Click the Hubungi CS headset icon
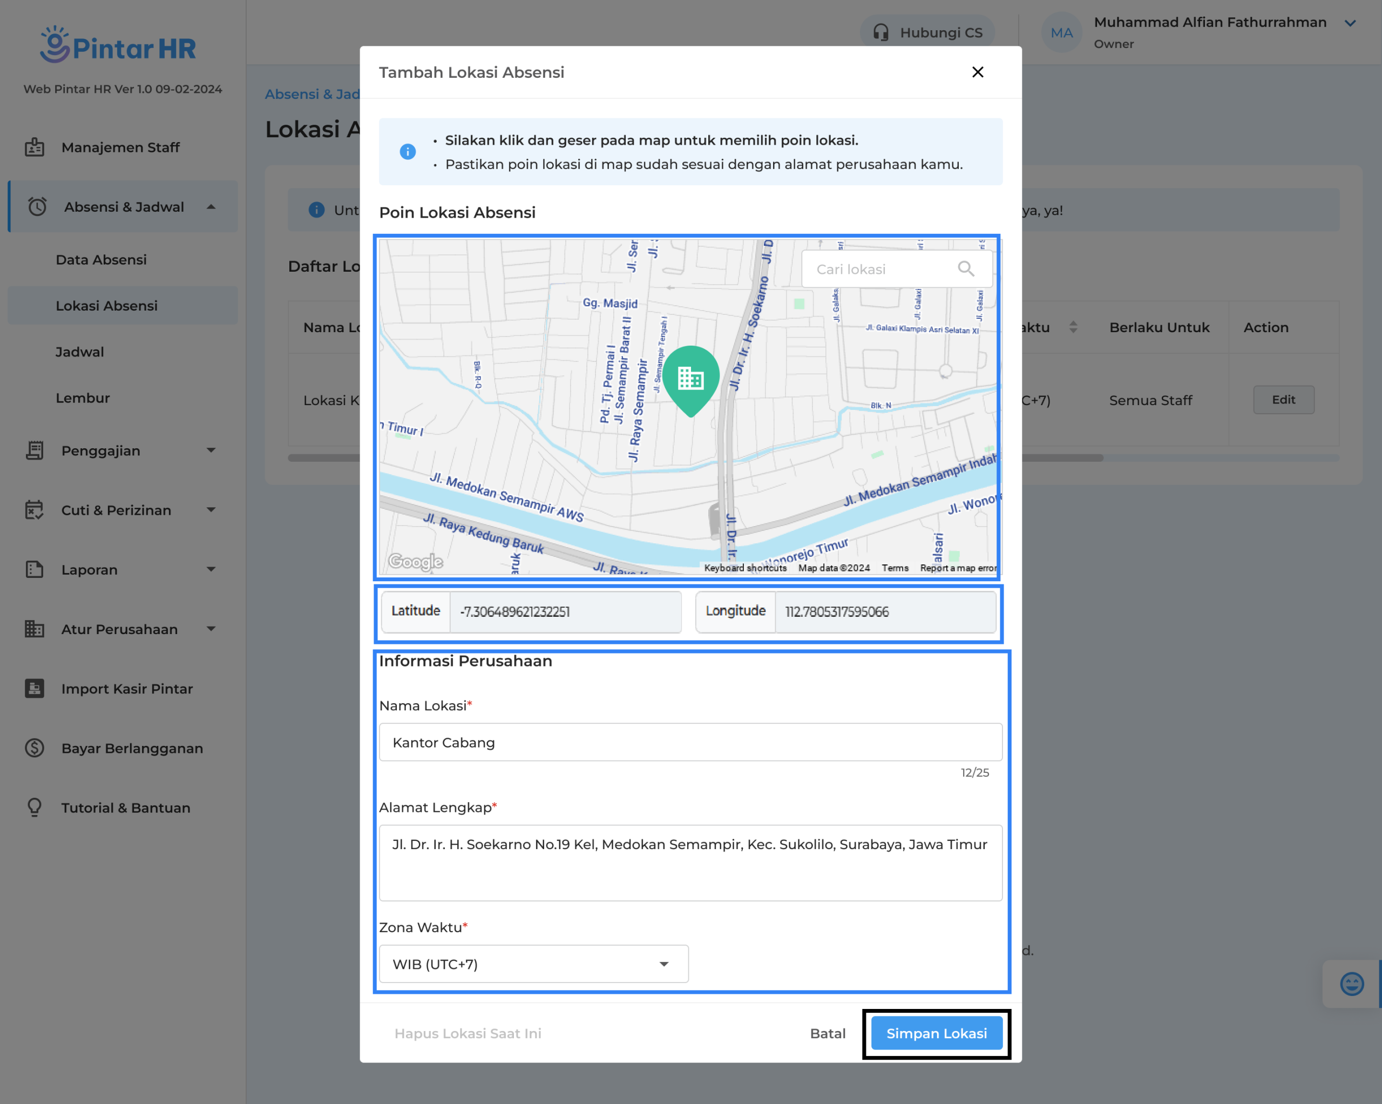Screen dimensions: 1382x1104 pos(880,33)
